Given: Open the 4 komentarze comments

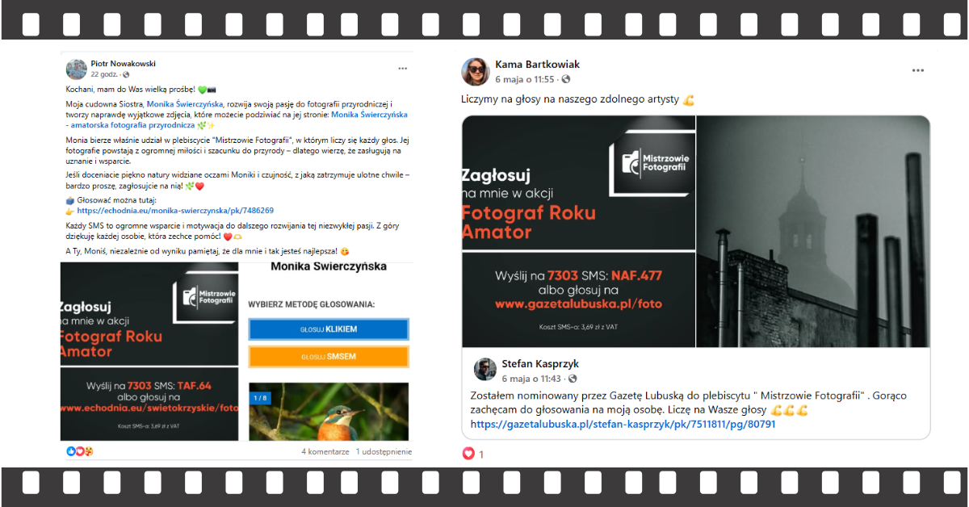Looking at the screenshot, I should [325, 451].
